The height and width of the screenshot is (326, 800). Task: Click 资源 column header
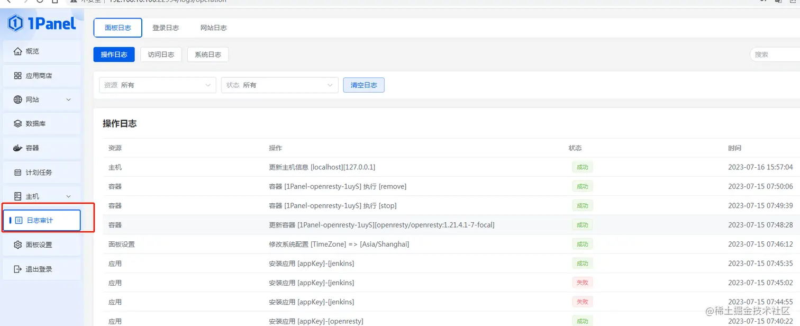tap(115, 148)
